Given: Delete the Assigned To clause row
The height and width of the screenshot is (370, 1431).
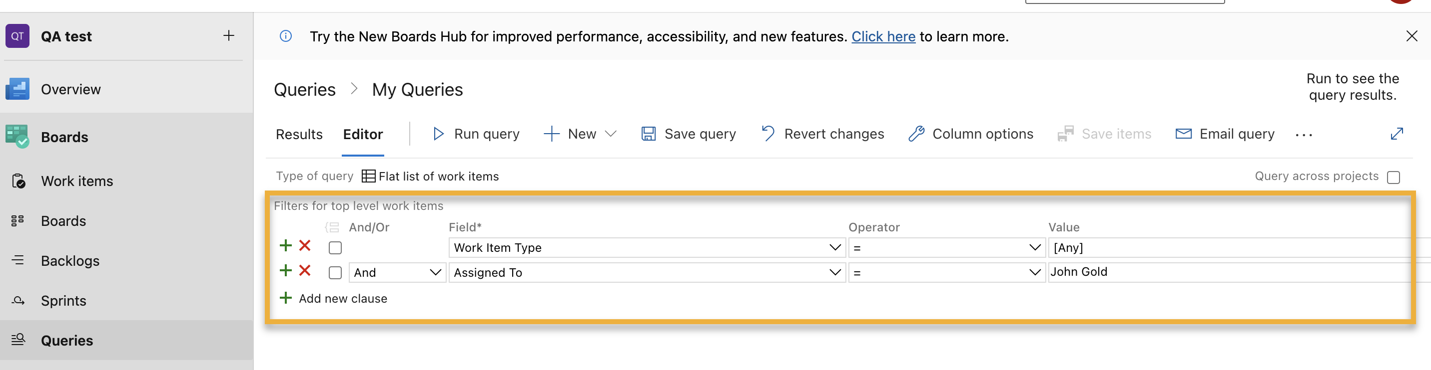Looking at the screenshot, I should (304, 271).
